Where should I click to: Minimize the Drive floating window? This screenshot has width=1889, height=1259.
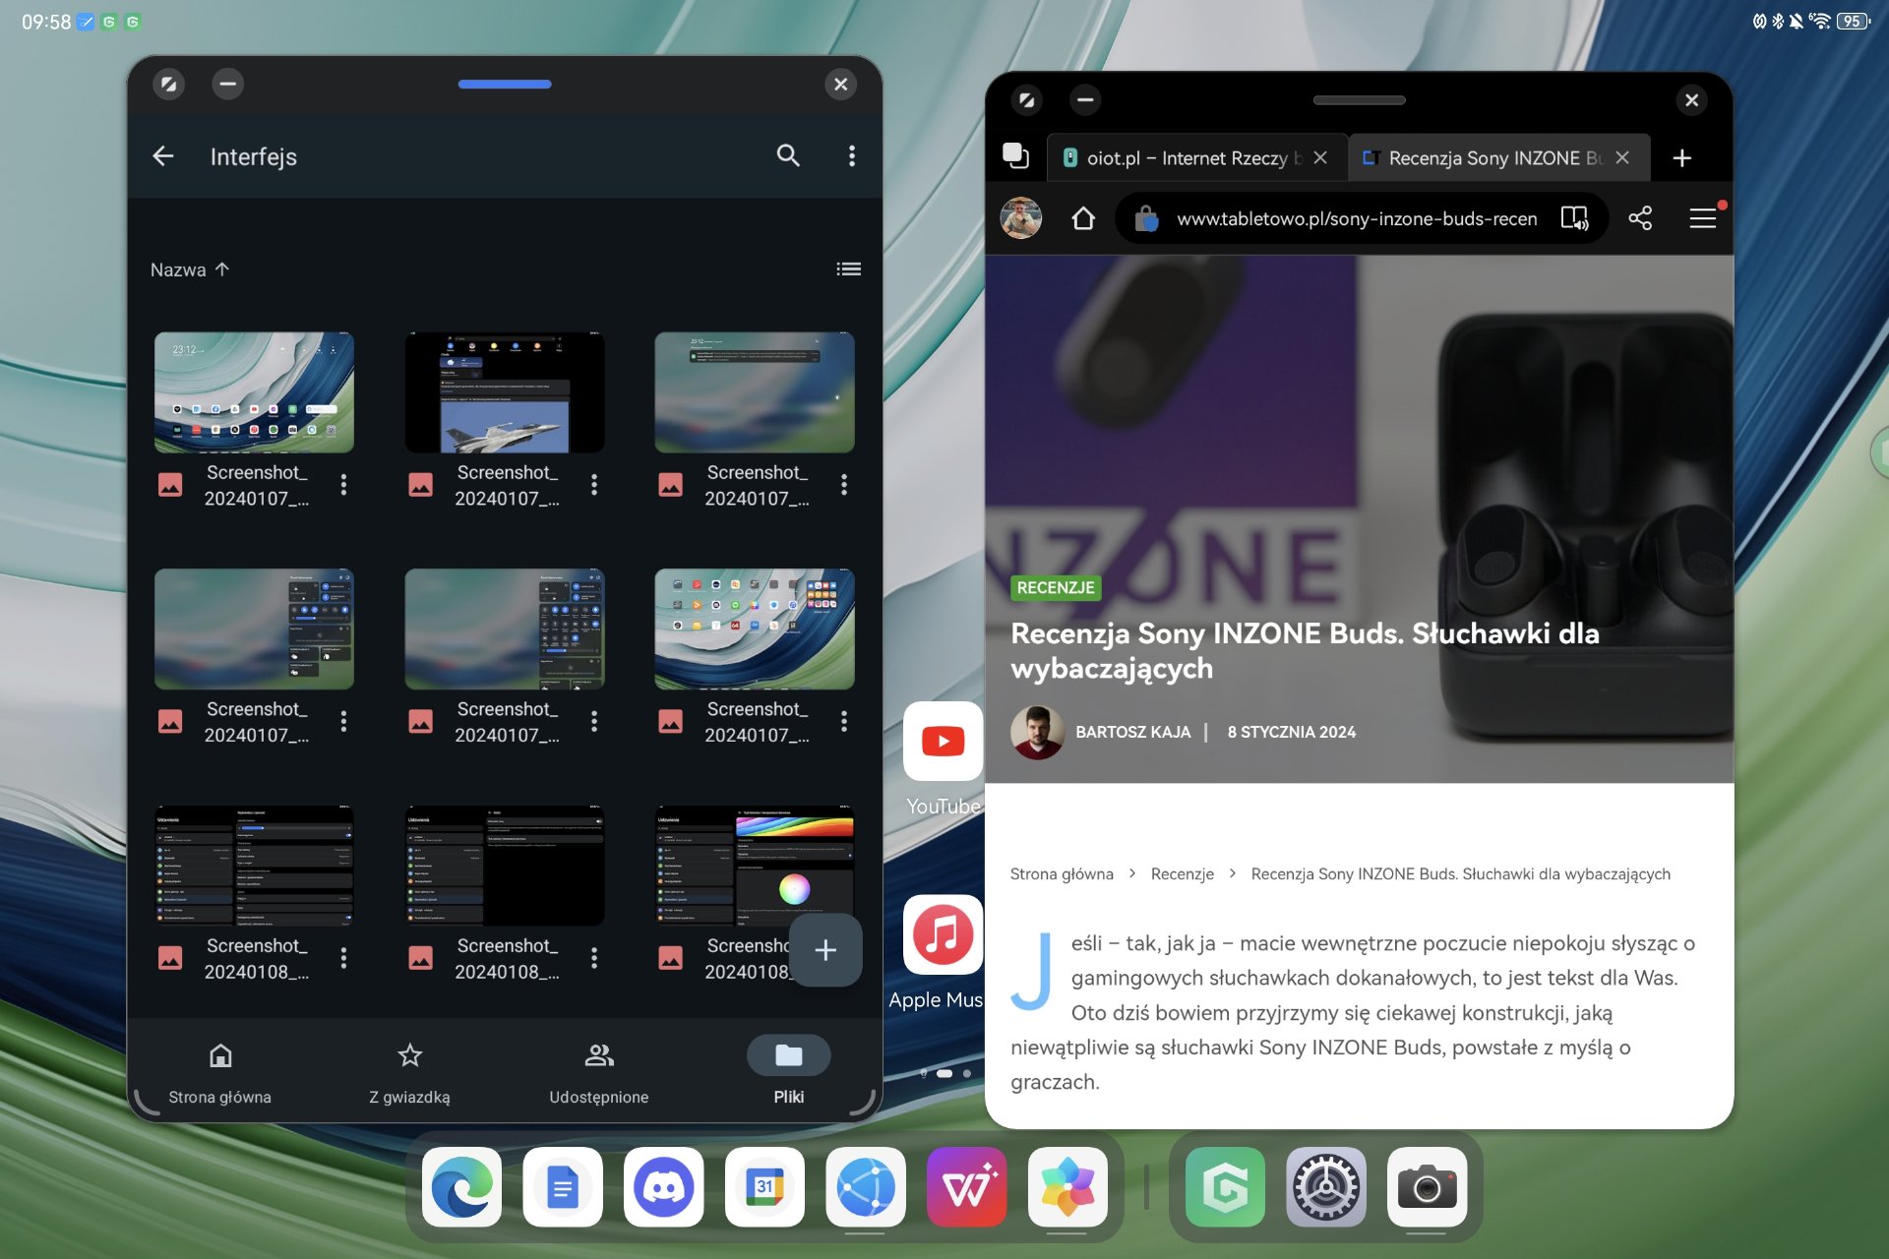(x=227, y=85)
